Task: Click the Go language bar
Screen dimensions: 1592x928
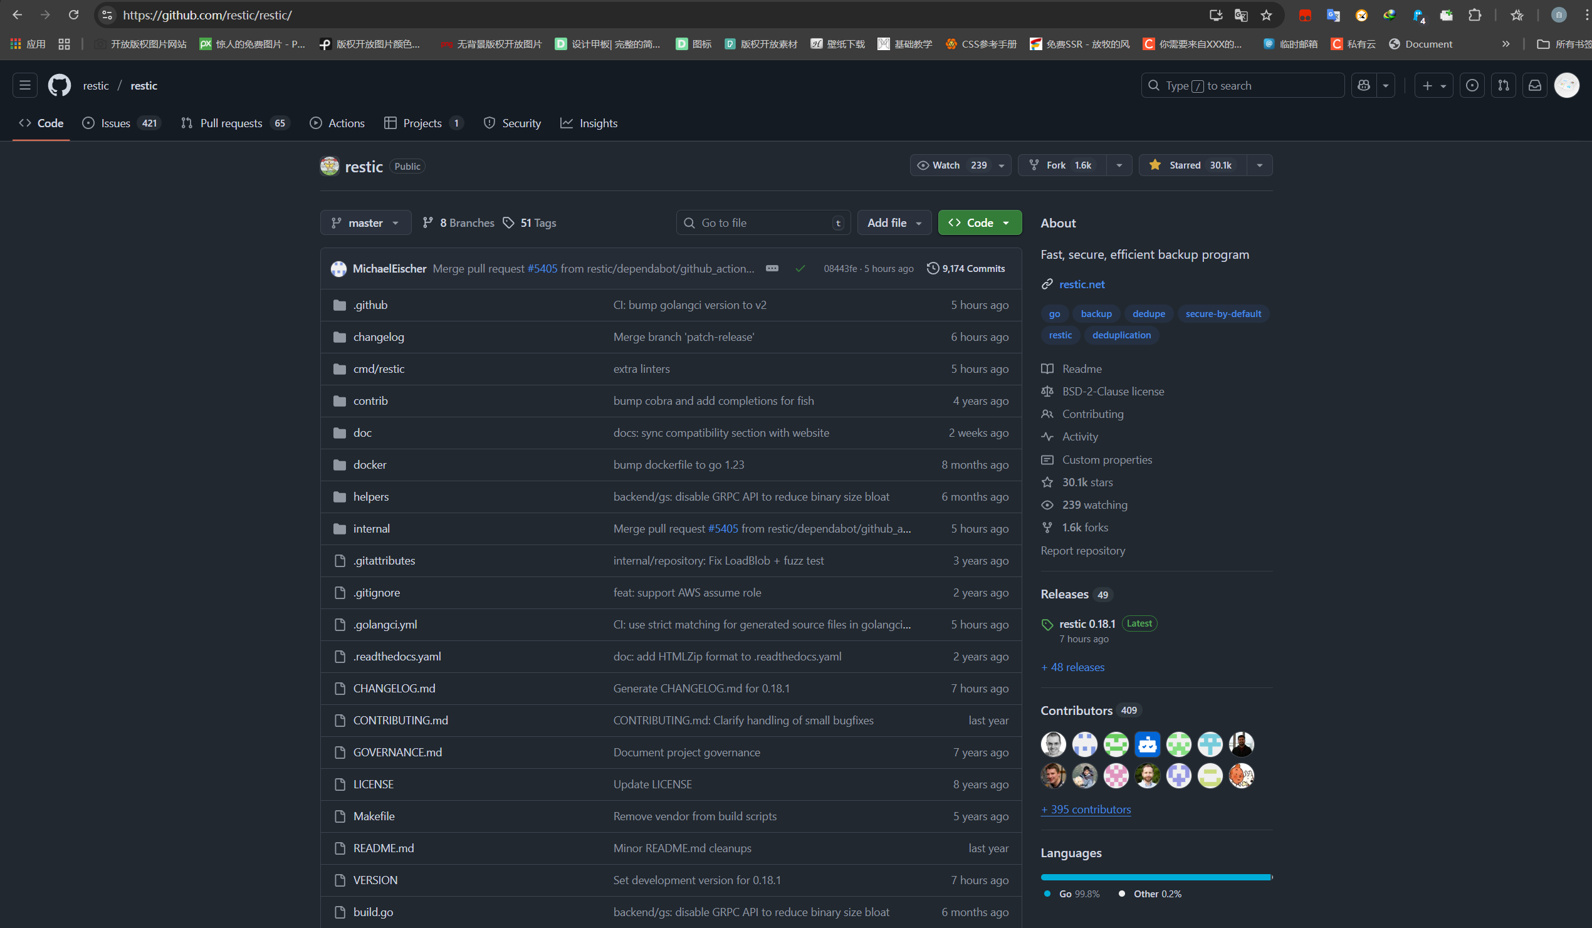Action: (x=1155, y=877)
